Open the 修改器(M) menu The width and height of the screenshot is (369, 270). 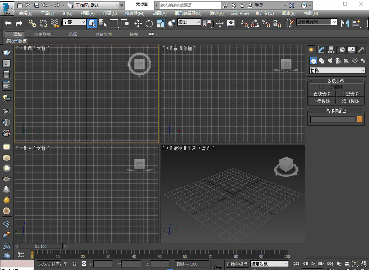click(135, 13)
